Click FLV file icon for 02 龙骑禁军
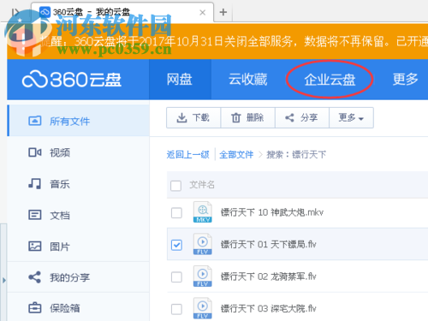428x321 pixels. point(203,276)
